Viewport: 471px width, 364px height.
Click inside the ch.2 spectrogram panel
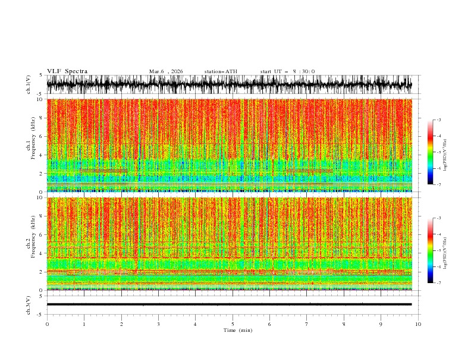[229, 244]
